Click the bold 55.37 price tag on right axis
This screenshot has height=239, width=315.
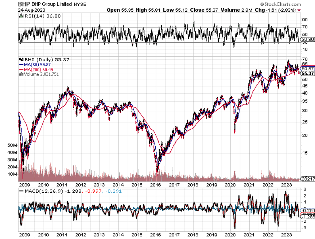pyautogui.click(x=308, y=73)
